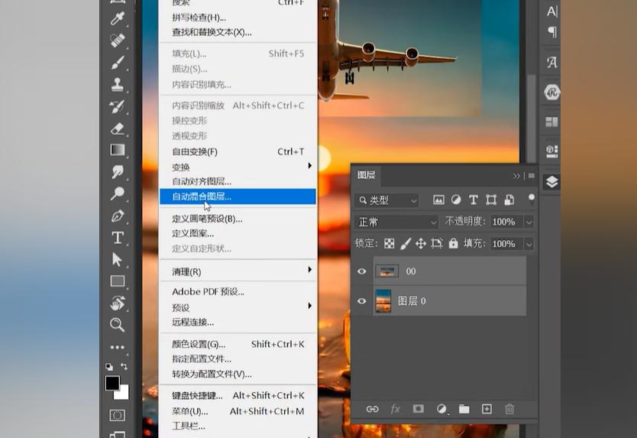Open the 不透明度 opacity slider arrow
Image resolution: width=637 pixels, height=438 pixels.
click(529, 222)
